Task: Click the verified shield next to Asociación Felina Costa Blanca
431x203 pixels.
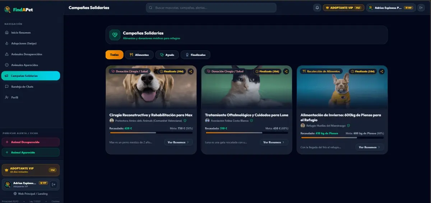Action: [x=251, y=121]
